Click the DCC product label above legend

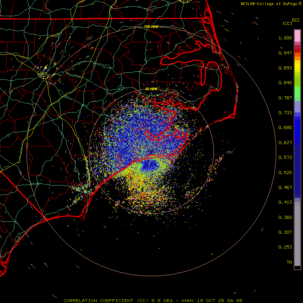296,20
